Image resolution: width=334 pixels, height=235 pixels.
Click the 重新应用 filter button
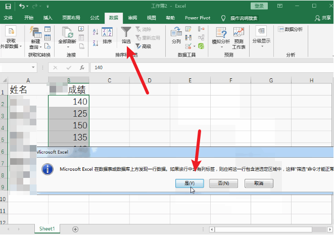[148, 38]
